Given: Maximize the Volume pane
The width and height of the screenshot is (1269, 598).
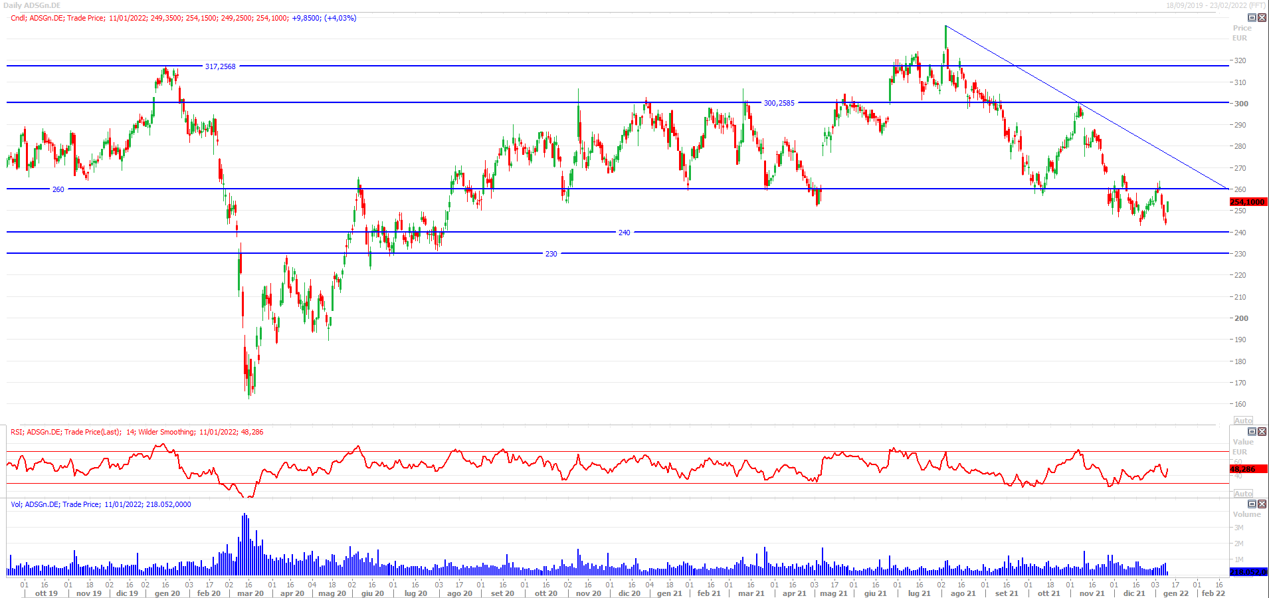Looking at the screenshot, I should tap(1252, 504).
